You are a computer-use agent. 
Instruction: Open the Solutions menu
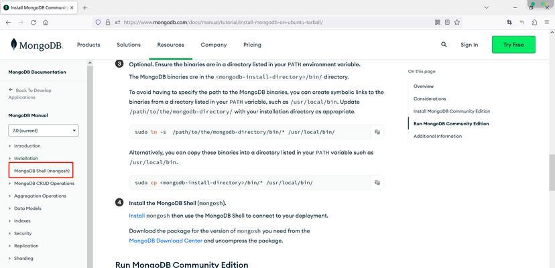coord(129,45)
